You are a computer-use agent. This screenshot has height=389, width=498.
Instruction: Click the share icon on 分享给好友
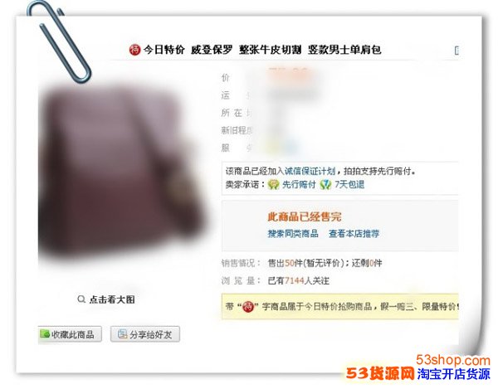click(x=122, y=333)
